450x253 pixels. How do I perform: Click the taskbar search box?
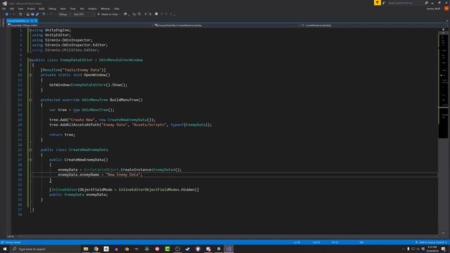coord(46,249)
